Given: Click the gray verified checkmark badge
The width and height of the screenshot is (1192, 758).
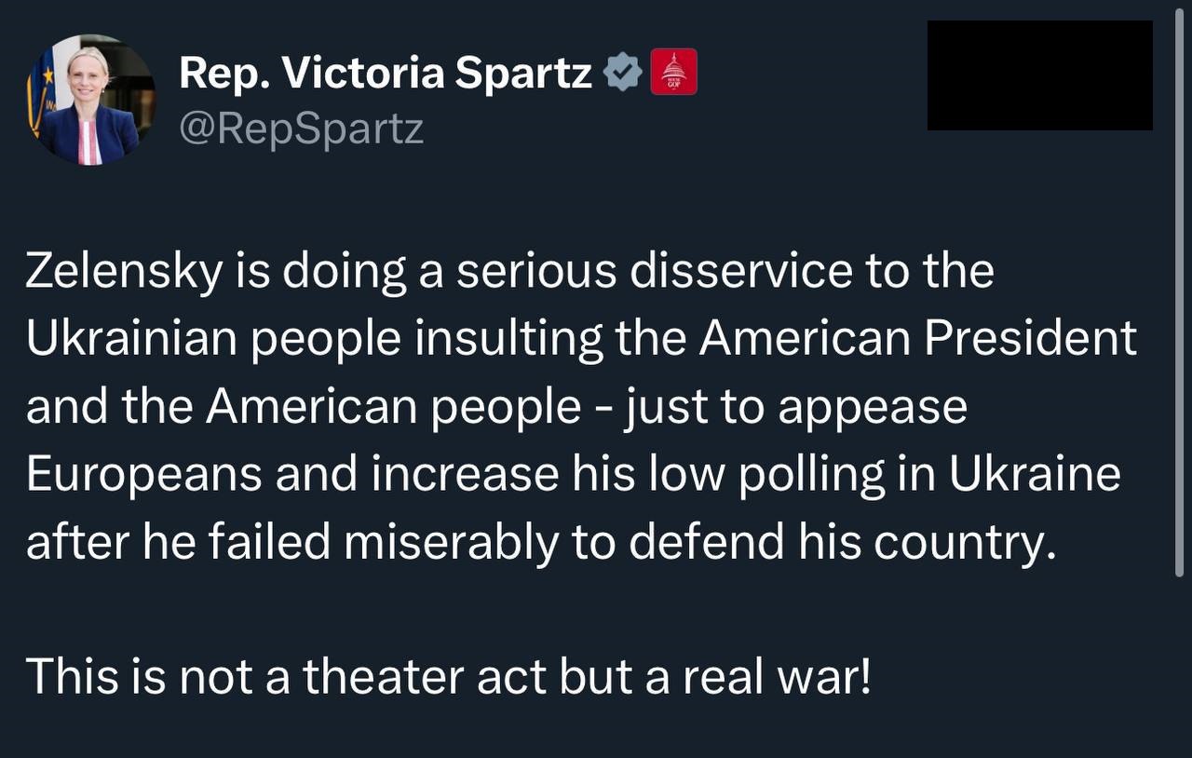Looking at the screenshot, I should [623, 72].
